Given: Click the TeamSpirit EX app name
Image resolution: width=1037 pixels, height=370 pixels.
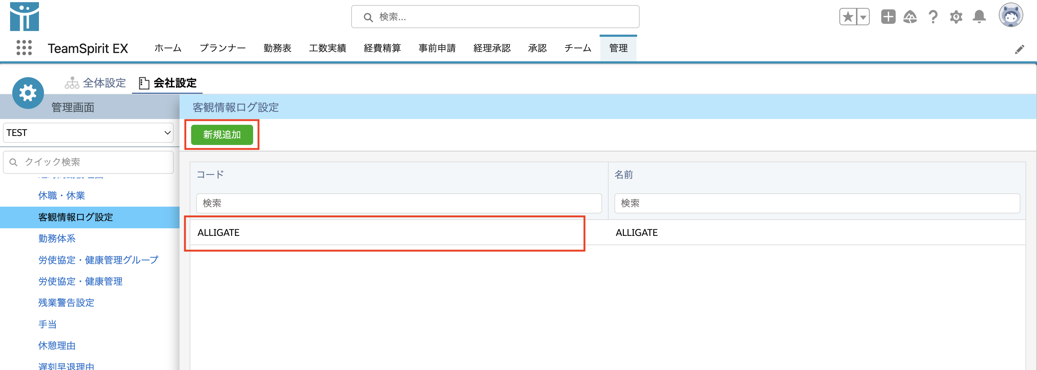Looking at the screenshot, I should (x=88, y=48).
